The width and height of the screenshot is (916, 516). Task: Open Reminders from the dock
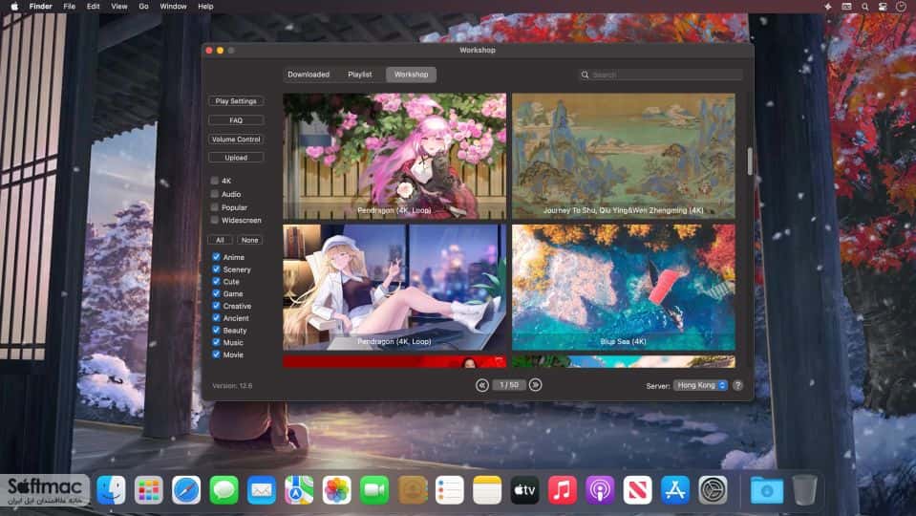pos(450,489)
